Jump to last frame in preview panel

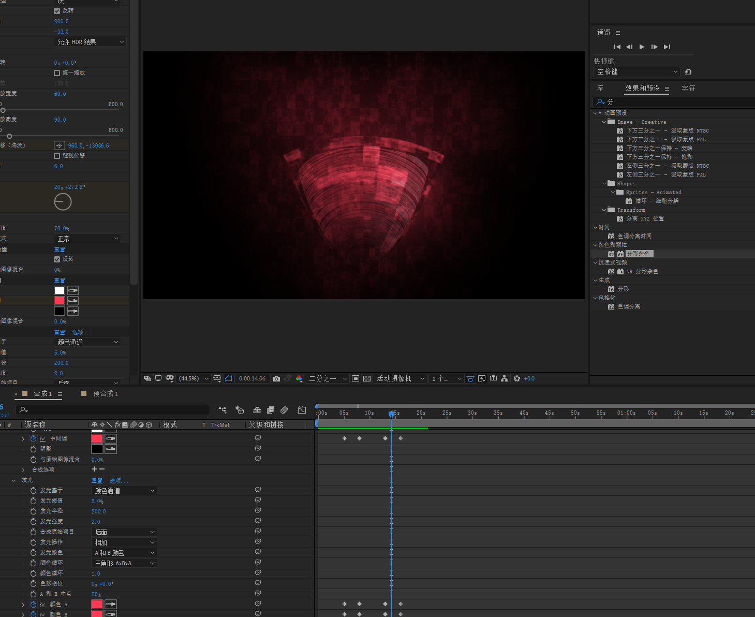[x=667, y=47]
